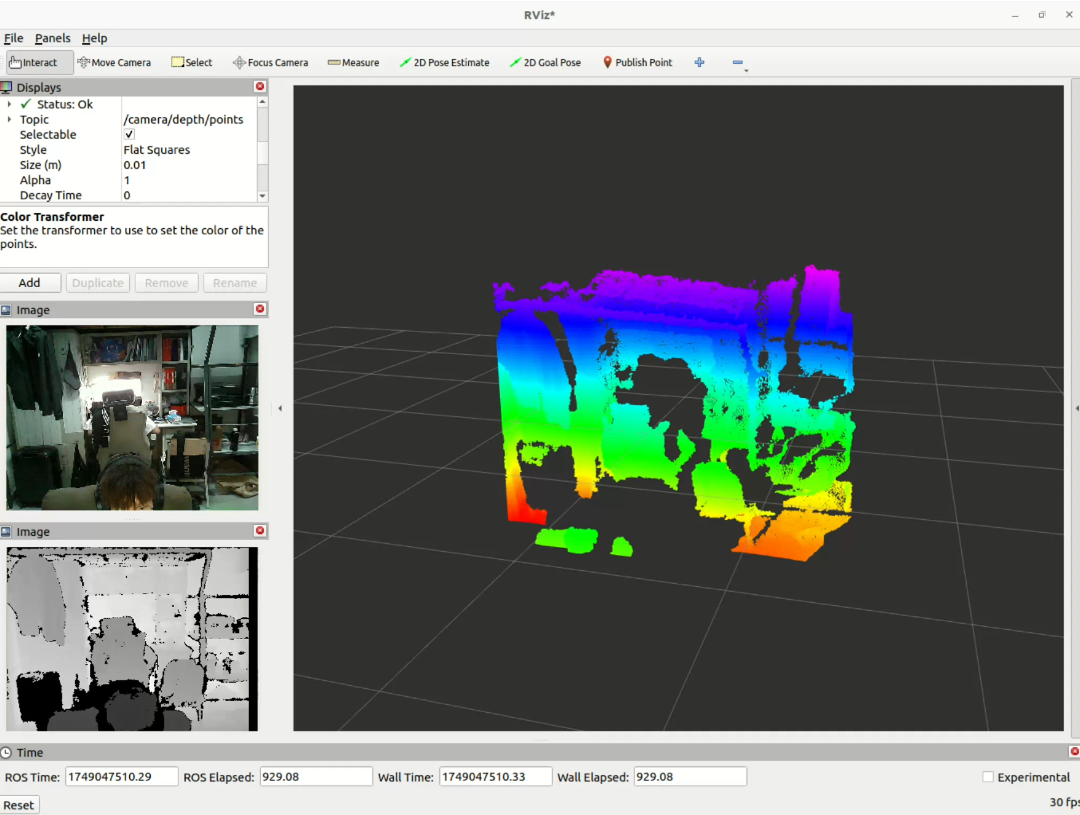Image resolution: width=1080 pixels, height=815 pixels.
Task: Select the 2D Pose Estimate tool
Action: (x=444, y=62)
